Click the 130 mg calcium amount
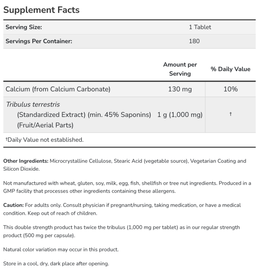 coord(180,89)
